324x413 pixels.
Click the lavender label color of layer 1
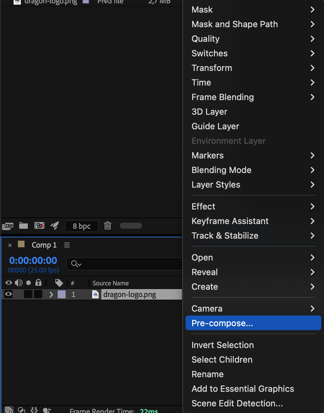(x=62, y=294)
